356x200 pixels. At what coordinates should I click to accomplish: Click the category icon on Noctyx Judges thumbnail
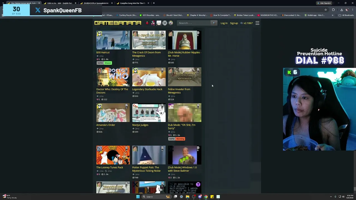coord(162,106)
